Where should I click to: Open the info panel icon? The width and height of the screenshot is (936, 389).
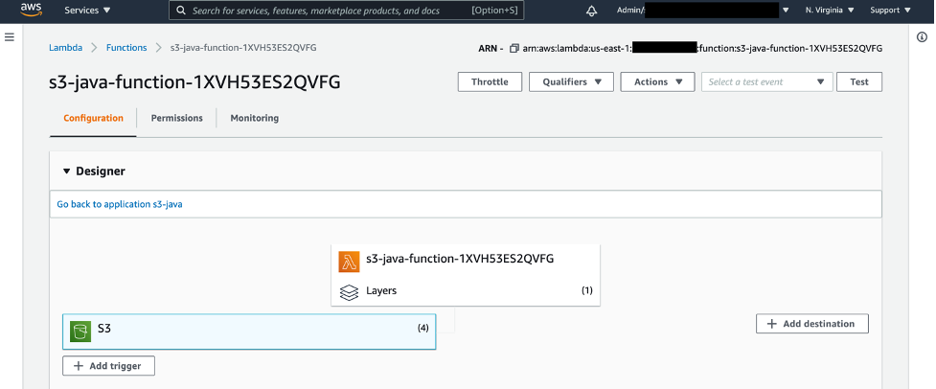point(921,37)
